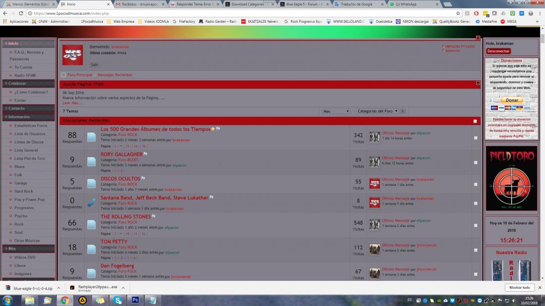Open the MEGA bookmark

(x=508, y=22)
